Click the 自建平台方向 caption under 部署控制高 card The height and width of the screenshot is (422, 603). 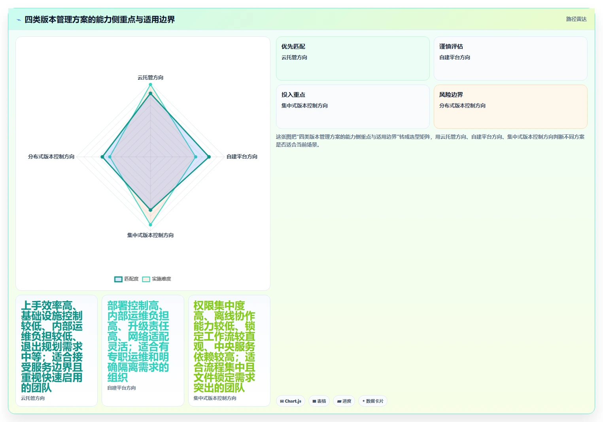click(x=121, y=388)
